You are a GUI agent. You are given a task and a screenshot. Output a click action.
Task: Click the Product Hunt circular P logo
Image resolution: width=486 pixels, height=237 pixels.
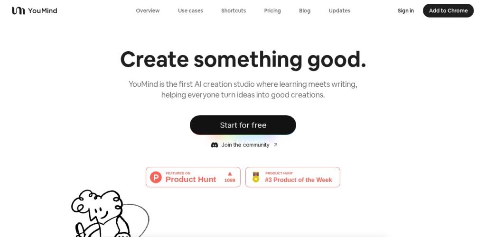coord(156,177)
